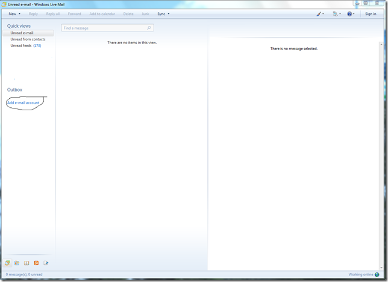Click the reading pane scrollbar down arrow
The image size is (388, 282).
point(381,268)
